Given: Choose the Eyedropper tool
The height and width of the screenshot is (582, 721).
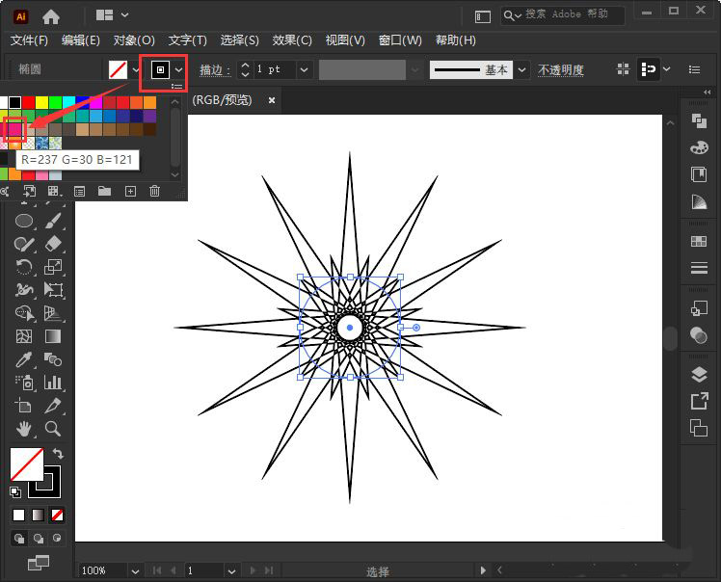Looking at the screenshot, I should click(25, 360).
